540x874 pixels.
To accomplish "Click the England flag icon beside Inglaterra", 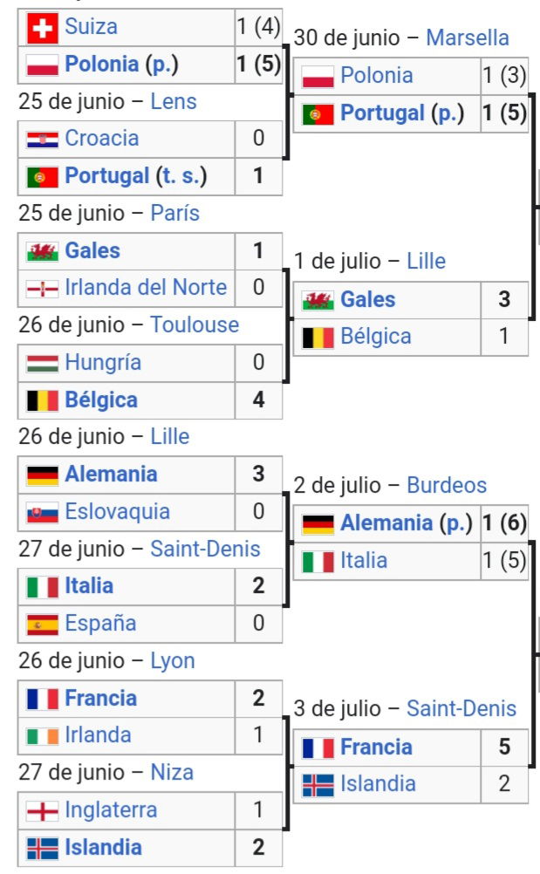I will point(43,811).
